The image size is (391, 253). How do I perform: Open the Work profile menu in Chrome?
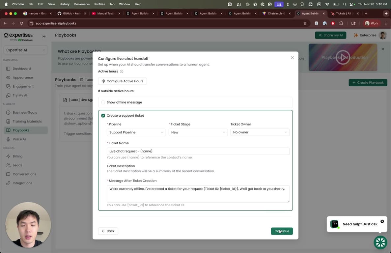(x=371, y=23)
